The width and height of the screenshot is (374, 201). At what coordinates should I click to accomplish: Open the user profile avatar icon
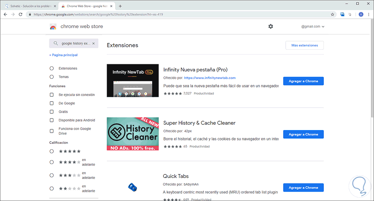tap(361, 14)
